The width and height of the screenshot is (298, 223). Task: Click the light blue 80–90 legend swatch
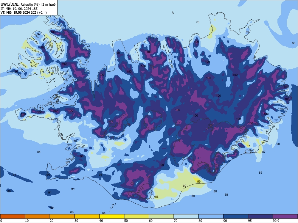tap(211, 216)
